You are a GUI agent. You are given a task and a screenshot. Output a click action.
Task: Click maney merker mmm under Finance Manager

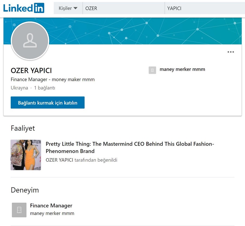(52, 213)
